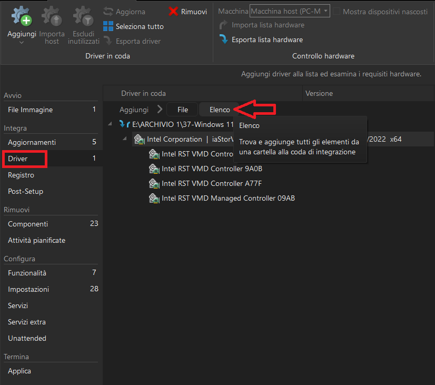Open Aggiornamenti in the sidebar

click(51, 142)
